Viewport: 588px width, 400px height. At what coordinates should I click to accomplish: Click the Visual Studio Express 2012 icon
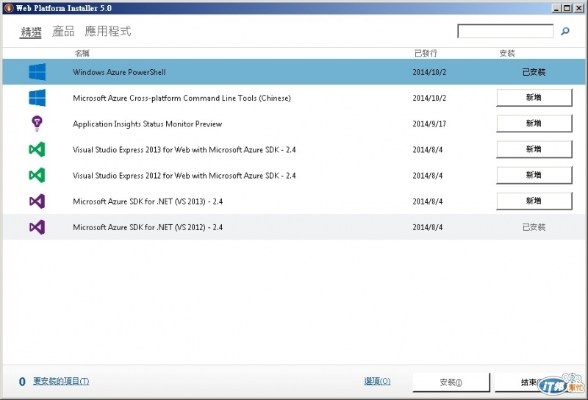(x=37, y=175)
